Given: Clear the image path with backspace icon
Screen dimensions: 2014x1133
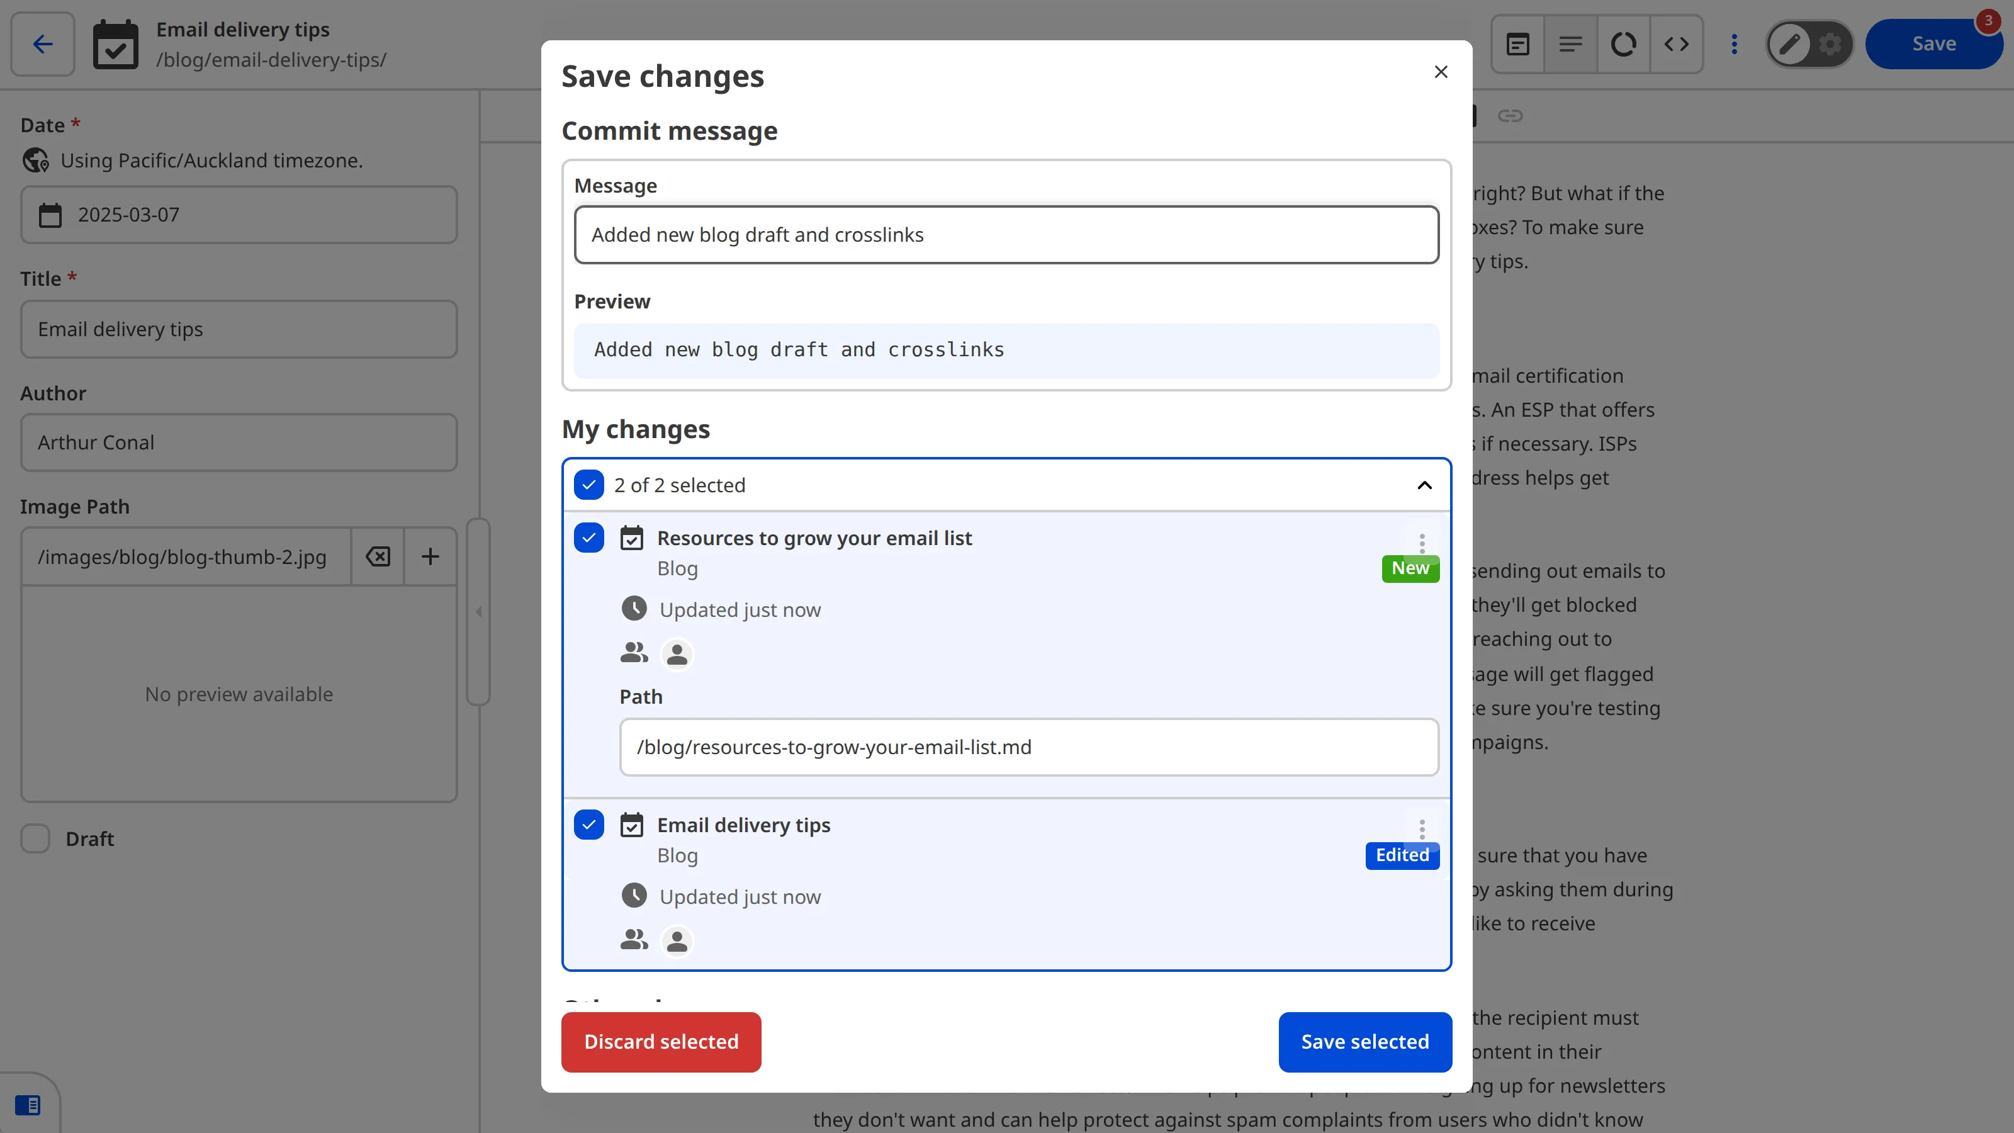Looking at the screenshot, I should [x=378, y=556].
